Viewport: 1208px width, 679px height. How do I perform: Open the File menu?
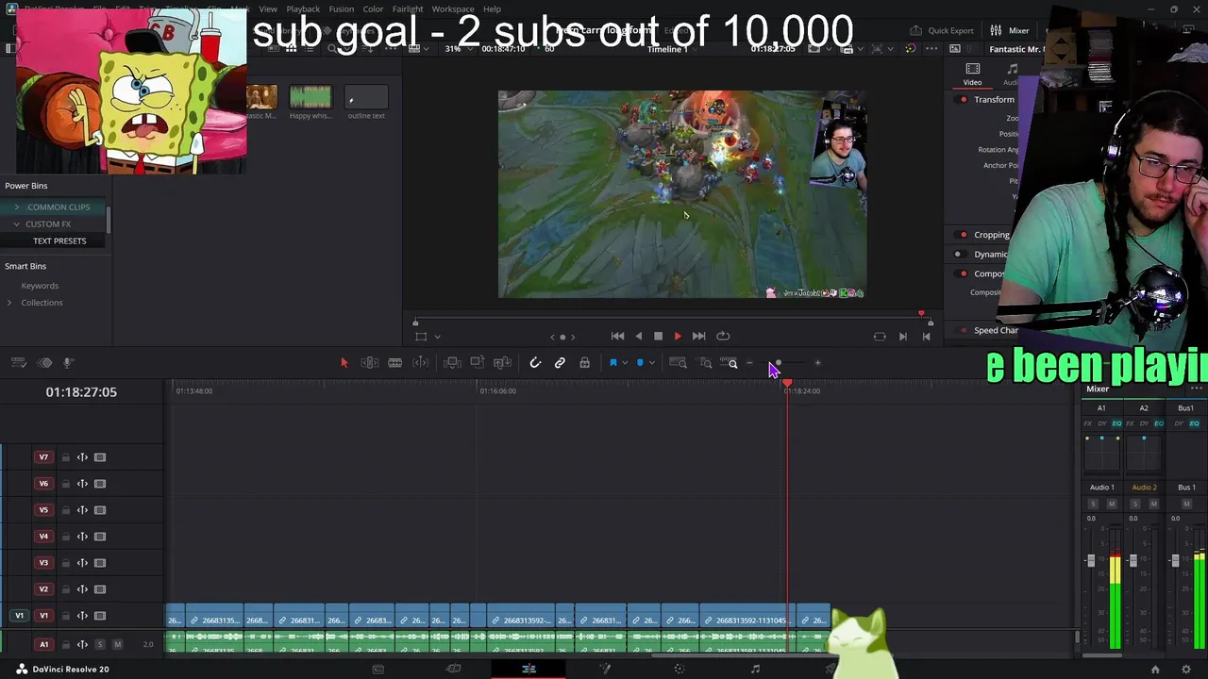99,8
